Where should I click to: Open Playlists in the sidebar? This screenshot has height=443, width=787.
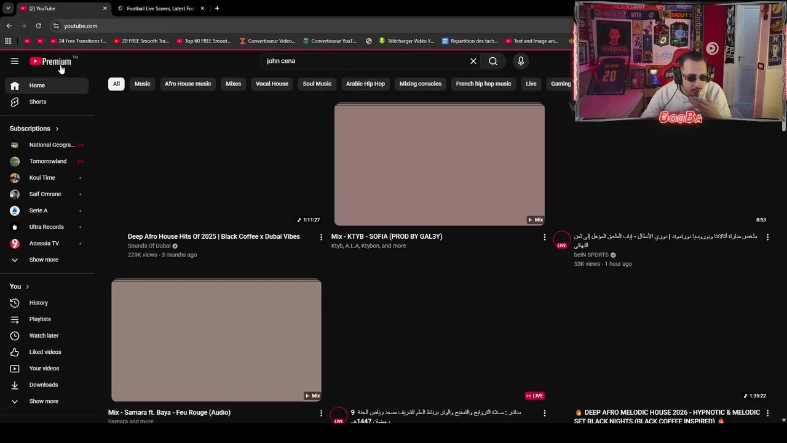(x=47, y=319)
